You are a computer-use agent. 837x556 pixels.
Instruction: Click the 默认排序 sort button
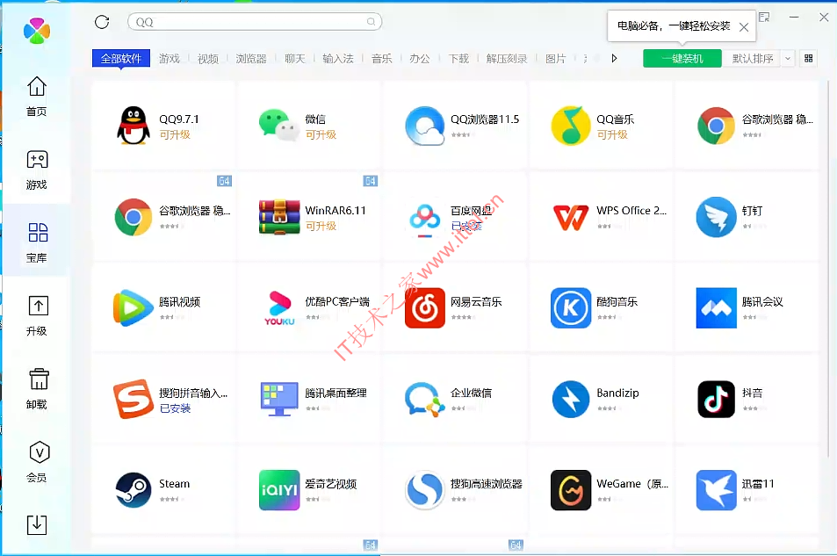tap(753, 58)
